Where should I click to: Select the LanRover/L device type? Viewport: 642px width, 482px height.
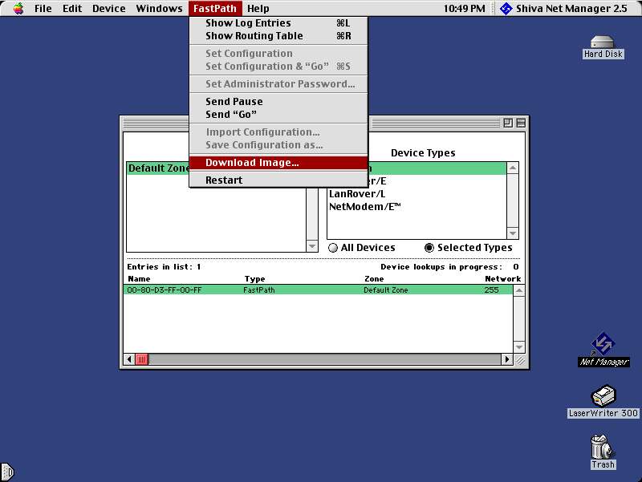pyautogui.click(x=357, y=194)
